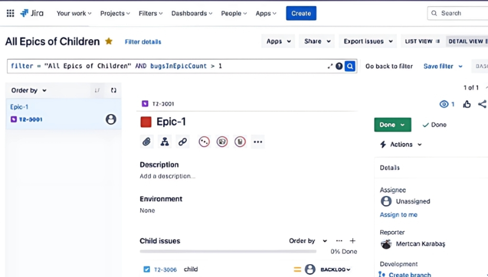Add a child issue via hierarchy icon
The image size is (488, 277).
point(164,142)
